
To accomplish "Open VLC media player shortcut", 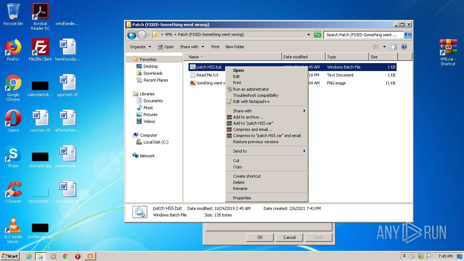I will 13,230.
